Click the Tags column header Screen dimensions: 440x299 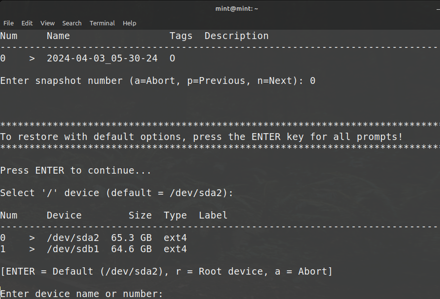[181, 36]
